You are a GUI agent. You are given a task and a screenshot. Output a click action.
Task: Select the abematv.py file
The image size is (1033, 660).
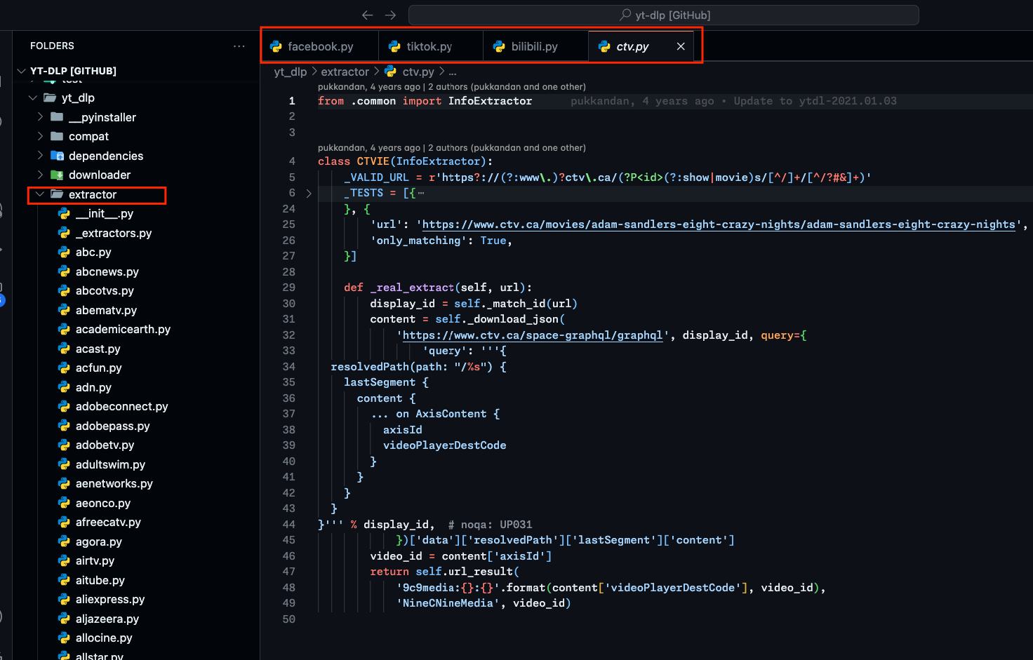(x=106, y=310)
